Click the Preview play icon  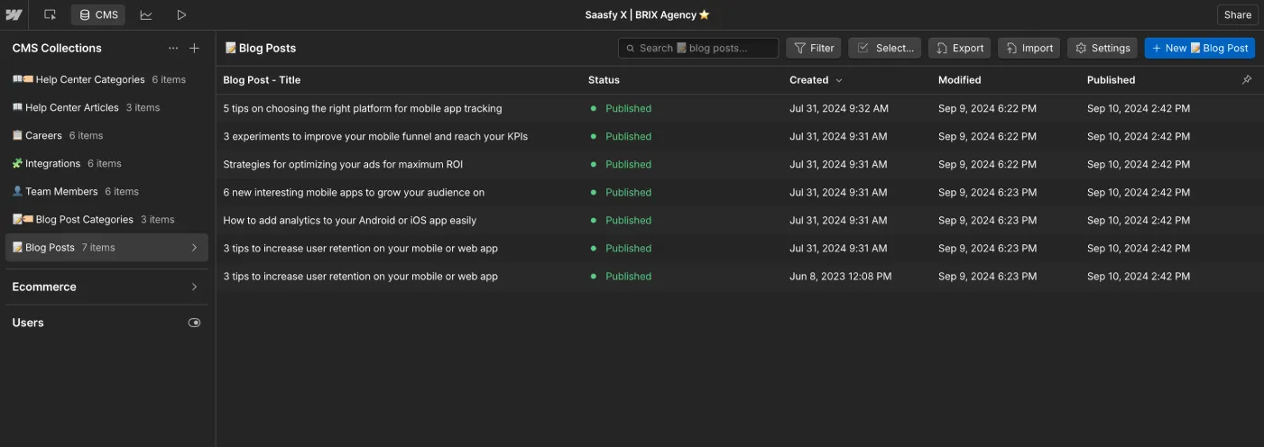coord(181,14)
